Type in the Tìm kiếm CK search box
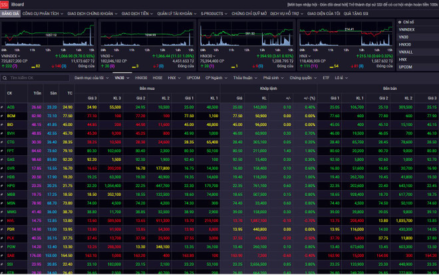Screen dimensions: 439x275 tap(37, 78)
